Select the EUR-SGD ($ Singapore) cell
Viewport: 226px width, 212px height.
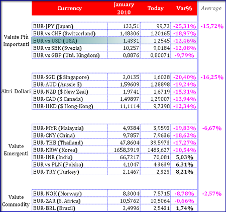pyautogui.click(x=70, y=77)
